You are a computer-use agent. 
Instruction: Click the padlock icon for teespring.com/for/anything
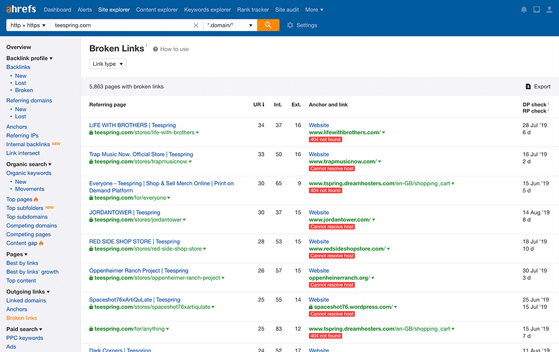[x=91, y=329]
